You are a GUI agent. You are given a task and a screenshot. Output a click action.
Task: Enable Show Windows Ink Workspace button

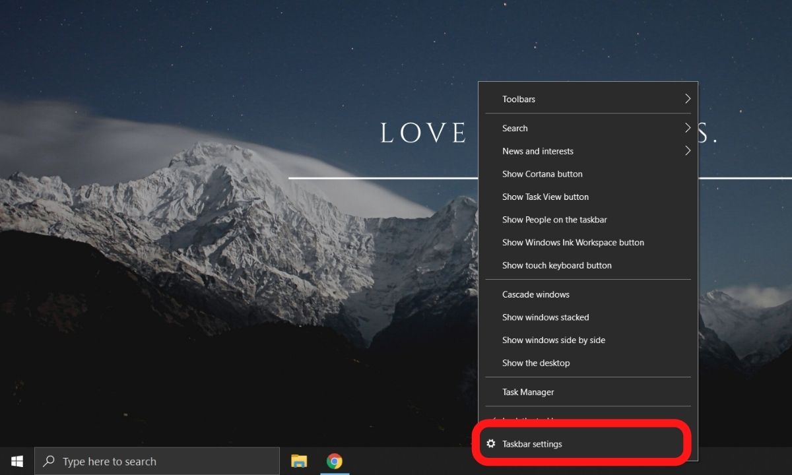(x=573, y=242)
